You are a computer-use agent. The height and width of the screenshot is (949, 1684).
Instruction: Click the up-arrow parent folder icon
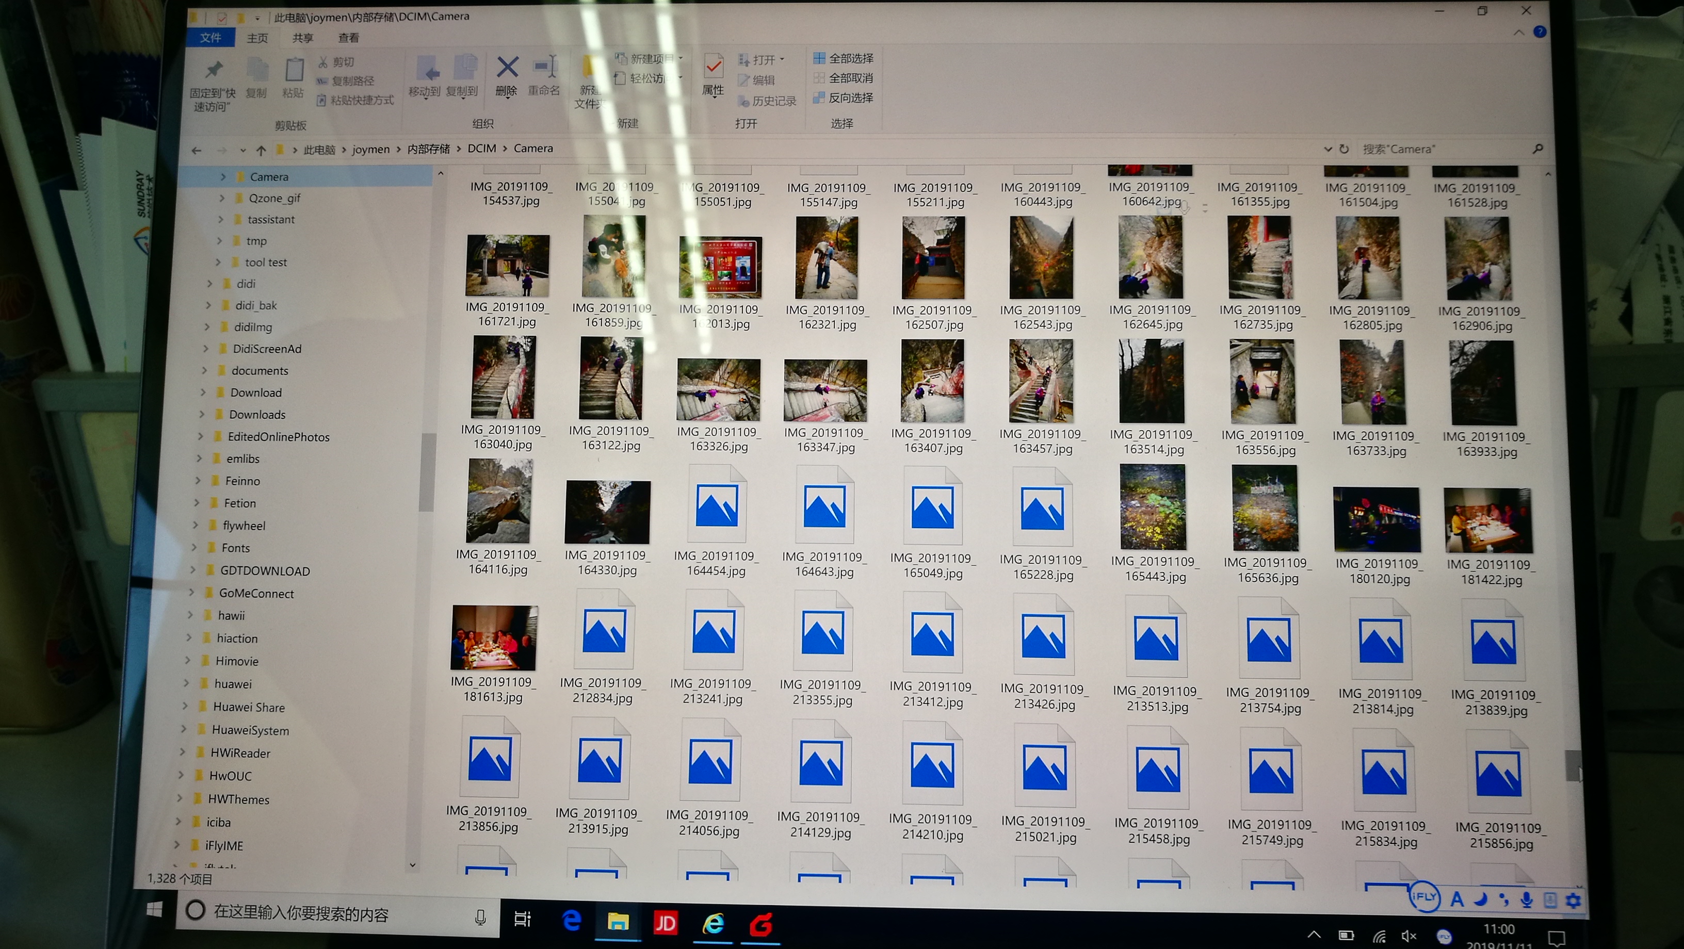tap(261, 150)
